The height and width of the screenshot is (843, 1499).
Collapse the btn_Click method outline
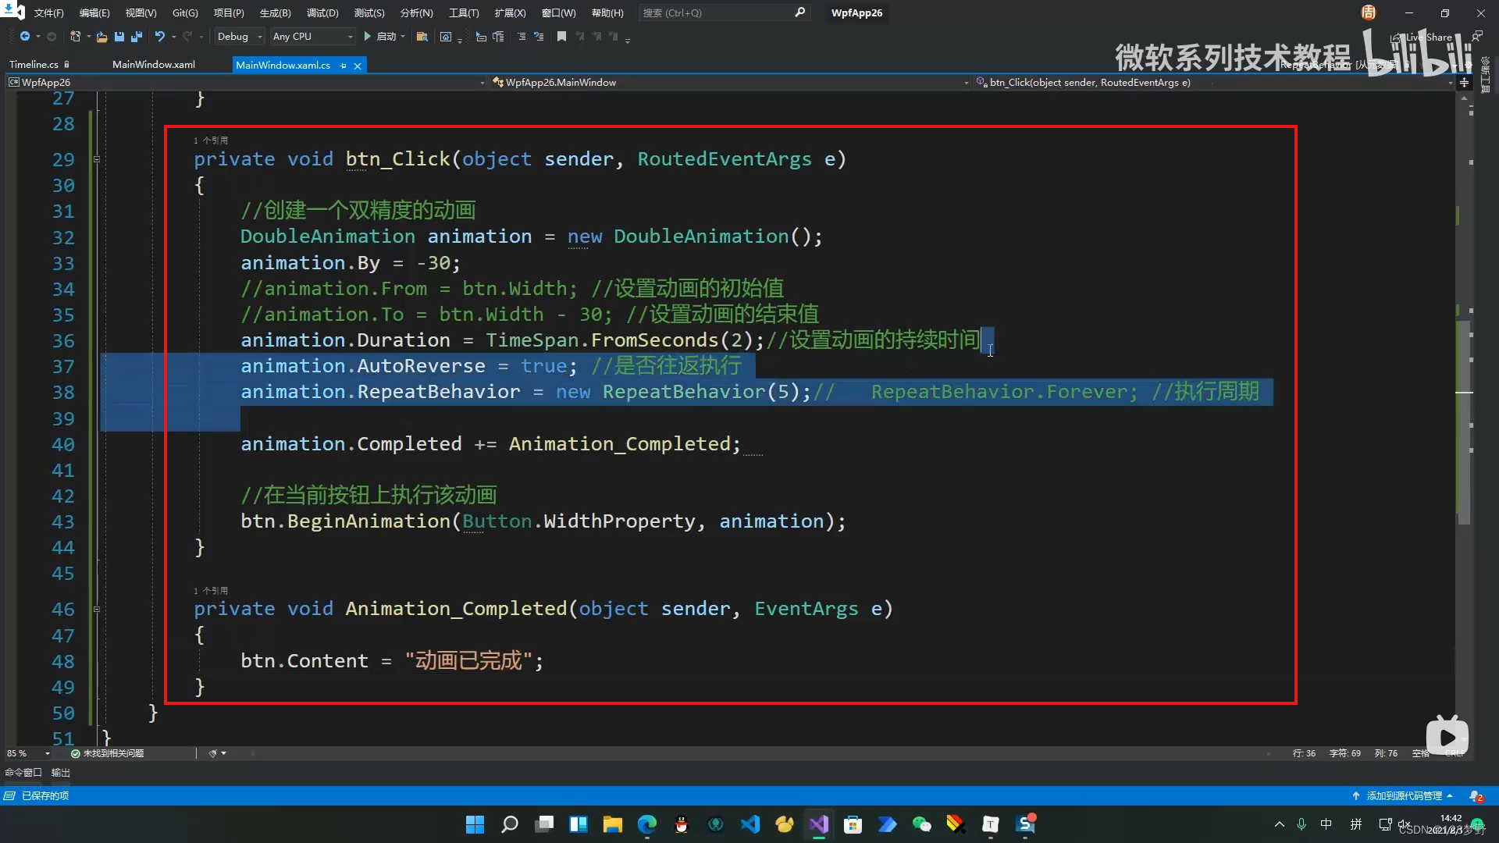point(97,159)
